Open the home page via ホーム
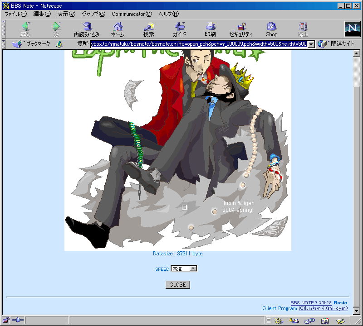The image size is (363, 326). 118,29
